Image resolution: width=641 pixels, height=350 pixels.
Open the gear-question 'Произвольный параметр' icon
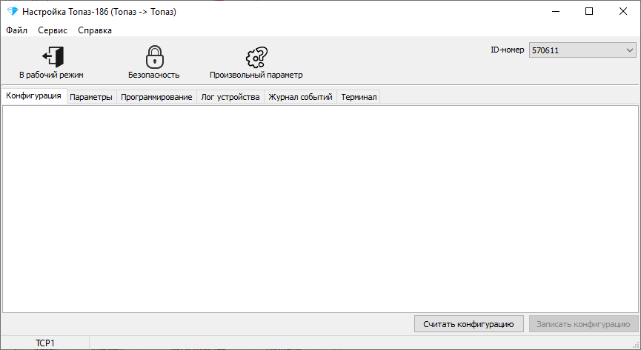pos(256,57)
